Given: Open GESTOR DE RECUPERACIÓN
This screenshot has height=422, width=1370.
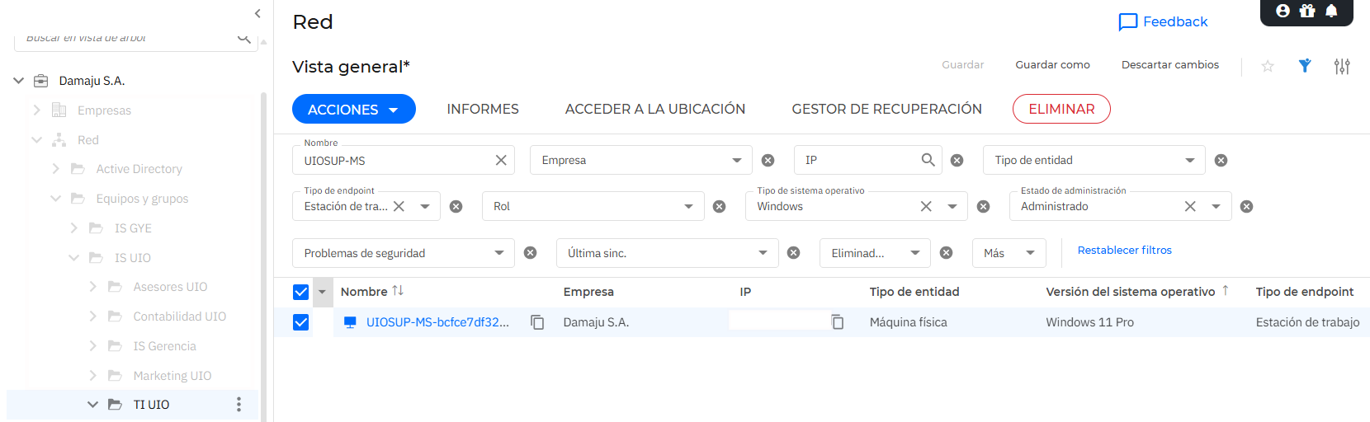Looking at the screenshot, I should (x=886, y=109).
